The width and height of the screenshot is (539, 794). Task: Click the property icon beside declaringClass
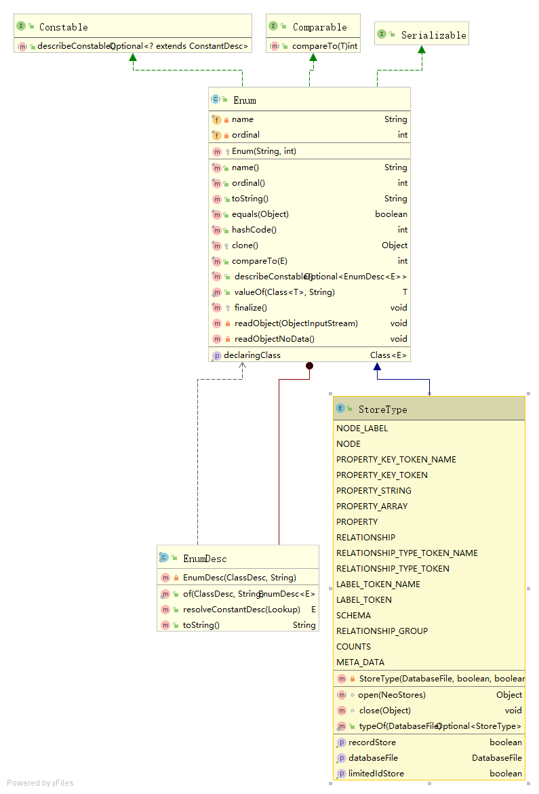pyautogui.click(x=216, y=355)
